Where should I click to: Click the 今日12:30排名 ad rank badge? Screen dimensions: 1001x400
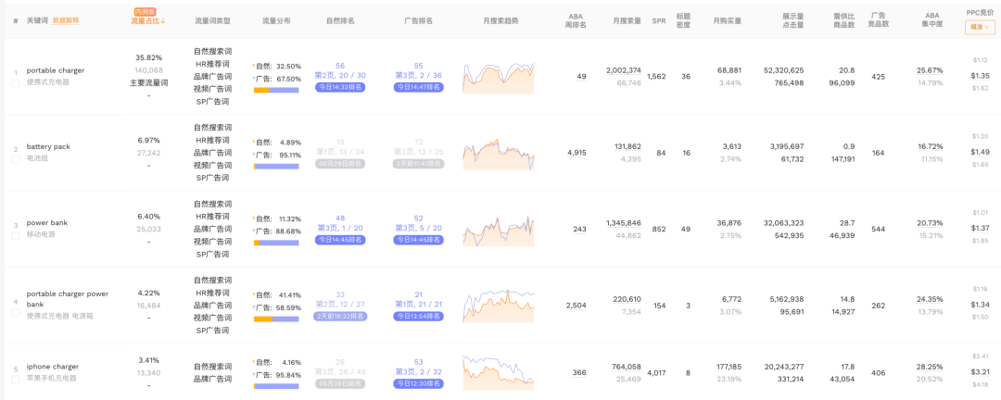pyautogui.click(x=419, y=384)
